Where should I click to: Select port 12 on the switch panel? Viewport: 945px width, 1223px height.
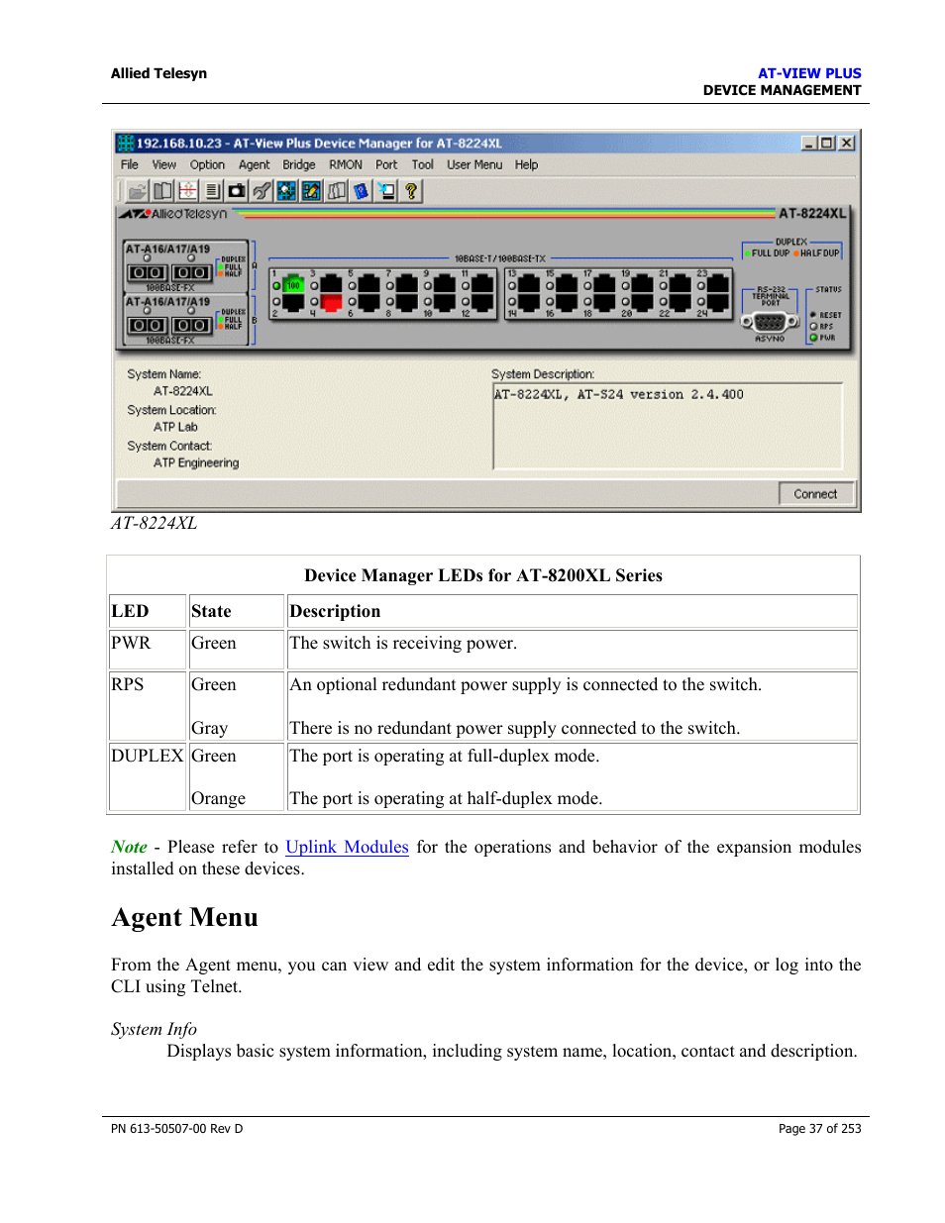[482, 302]
